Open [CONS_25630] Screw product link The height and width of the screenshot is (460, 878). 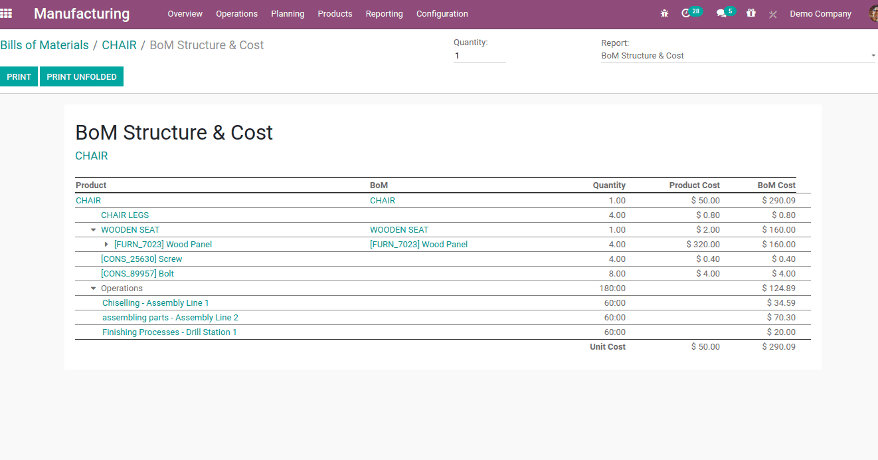click(x=141, y=259)
